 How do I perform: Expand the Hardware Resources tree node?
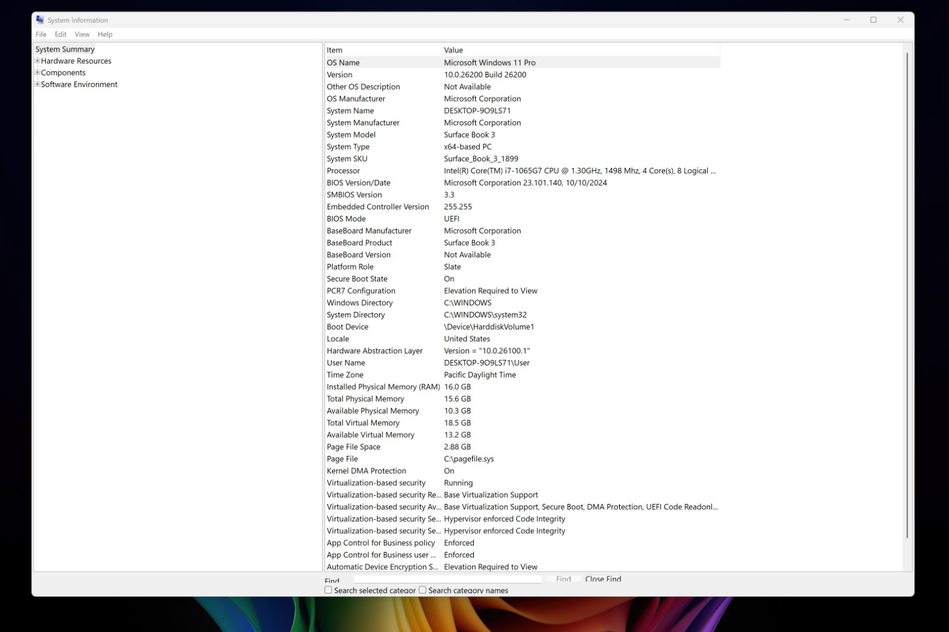pyautogui.click(x=37, y=60)
